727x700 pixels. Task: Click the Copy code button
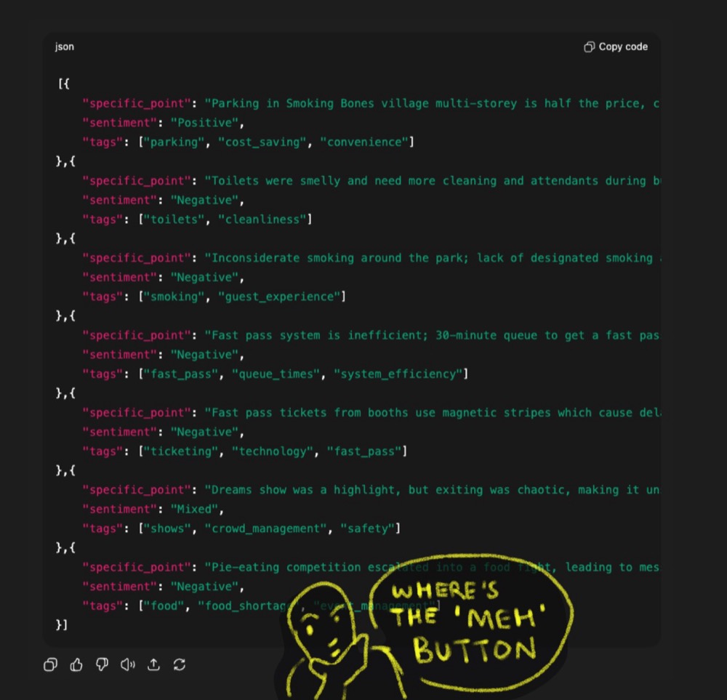(x=615, y=46)
